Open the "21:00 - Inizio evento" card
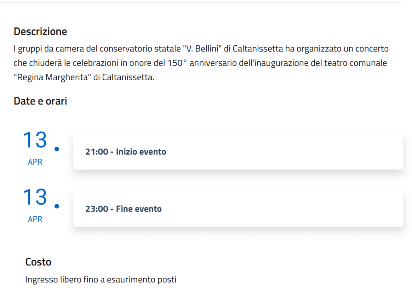Image resolution: width=412 pixels, height=302 pixels. pos(238,152)
